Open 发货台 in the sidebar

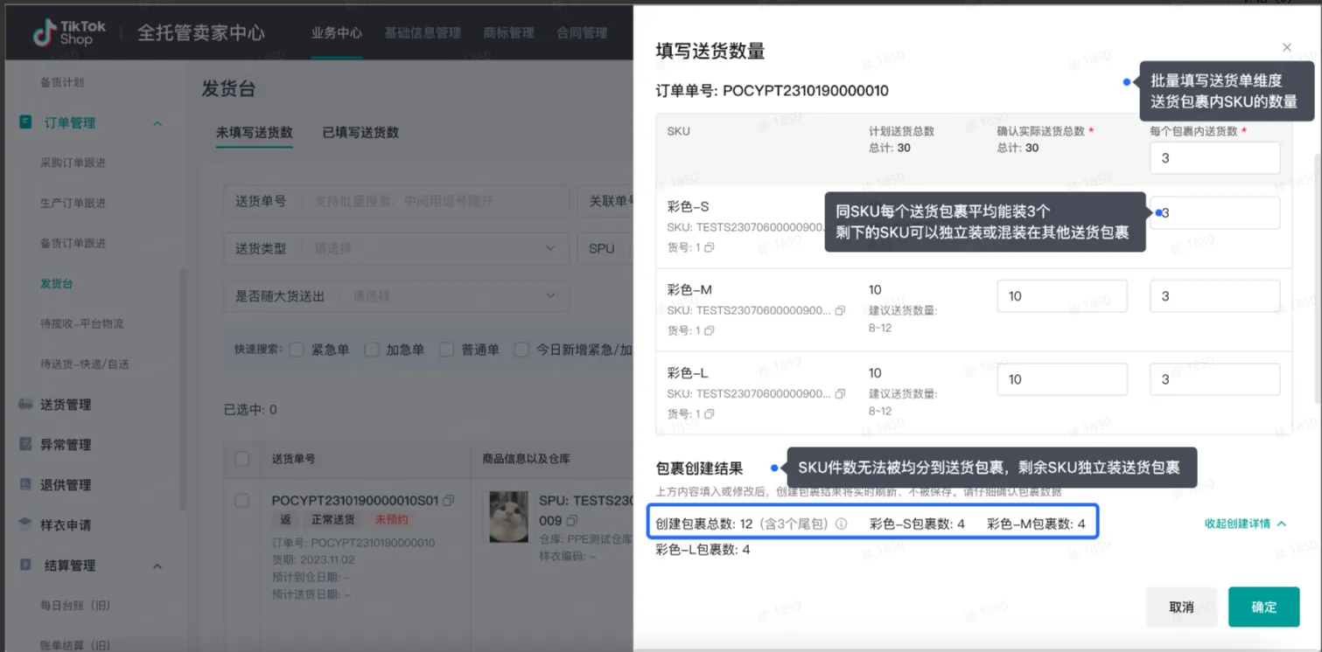[x=57, y=283]
